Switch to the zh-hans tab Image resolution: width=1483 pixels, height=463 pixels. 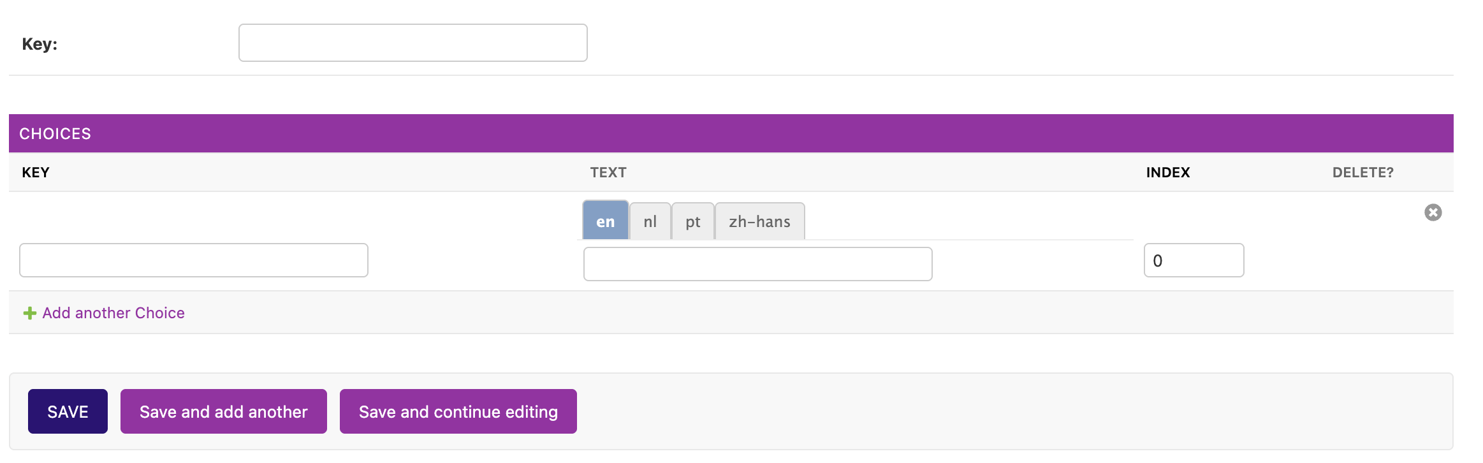pyautogui.click(x=759, y=221)
